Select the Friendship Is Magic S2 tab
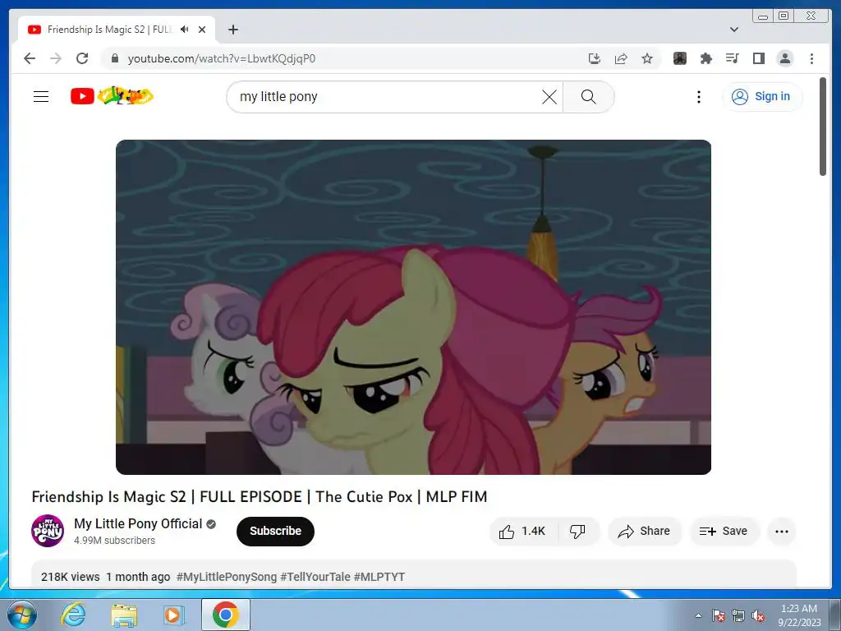Viewport: 841px width, 631px height. pyautogui.click(x=117, y=30)
